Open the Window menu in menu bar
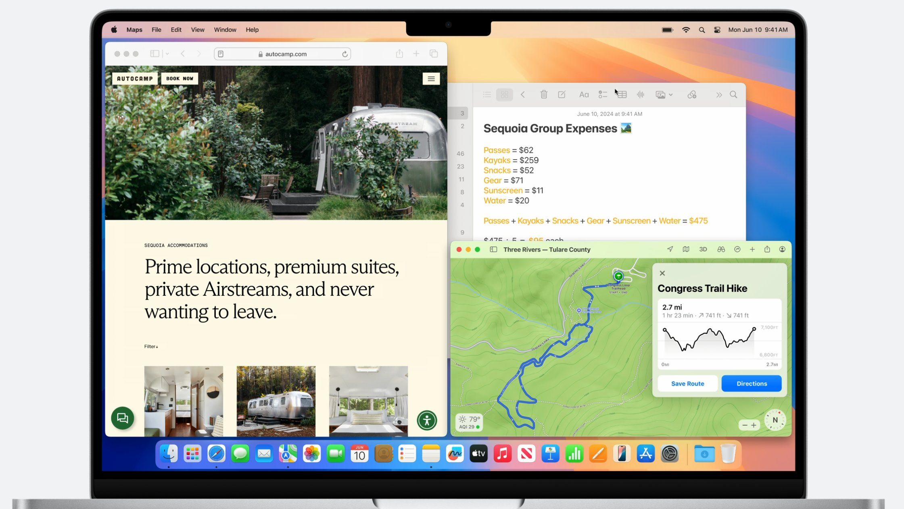Viewport: 904px width, 509px height. [x=224, y=29]
